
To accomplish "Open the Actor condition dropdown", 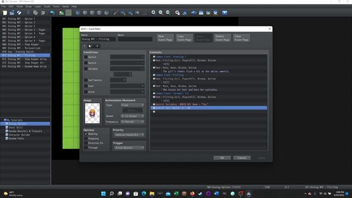I will [x=127, y=92].
